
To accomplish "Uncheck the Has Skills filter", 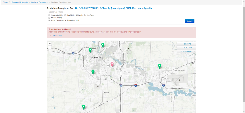I will click(65, 15).
